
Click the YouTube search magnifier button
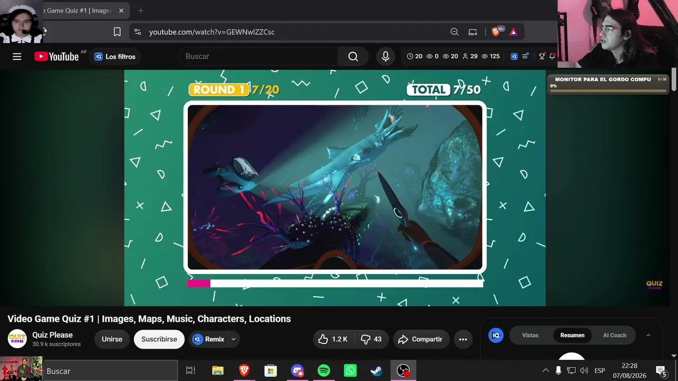[353, 57]
